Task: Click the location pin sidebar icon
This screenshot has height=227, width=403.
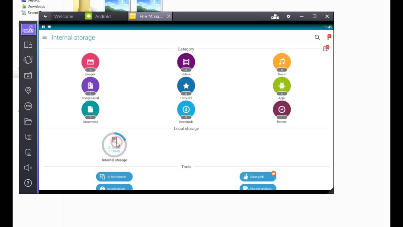Action: pyautogui.click(x=28, y=90)
